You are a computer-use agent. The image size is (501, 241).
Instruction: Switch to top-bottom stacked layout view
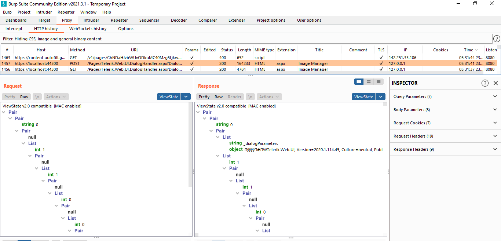point(369,81)
